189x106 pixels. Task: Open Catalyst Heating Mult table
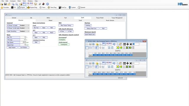point(36,42)
